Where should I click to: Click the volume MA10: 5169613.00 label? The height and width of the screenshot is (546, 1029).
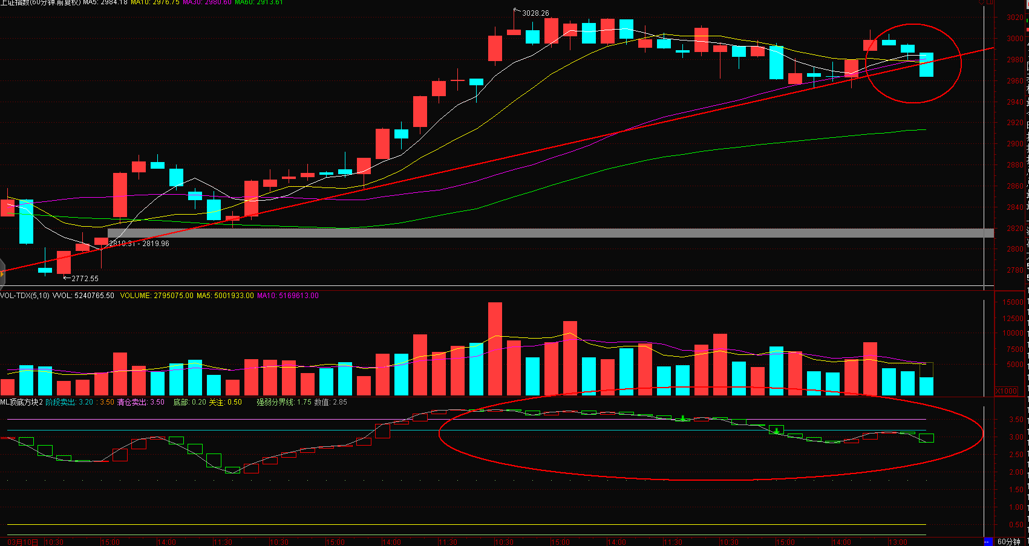point(288,296)
